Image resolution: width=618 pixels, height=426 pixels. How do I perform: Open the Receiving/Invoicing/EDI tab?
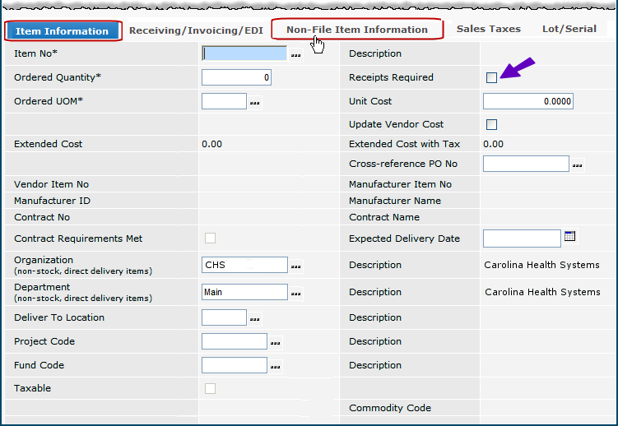click(196, 30)
